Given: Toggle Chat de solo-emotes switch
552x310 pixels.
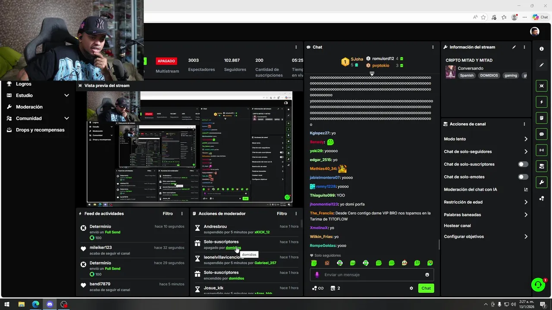Looking at the screenshot, I should click(x=523, y=177).
